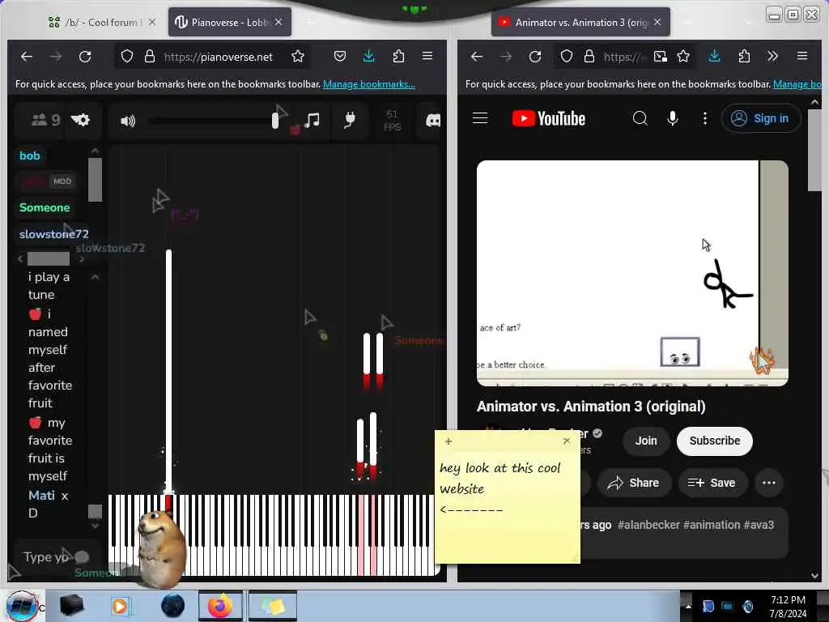Open Manage bookmarks link in left browser

(369, 84)
